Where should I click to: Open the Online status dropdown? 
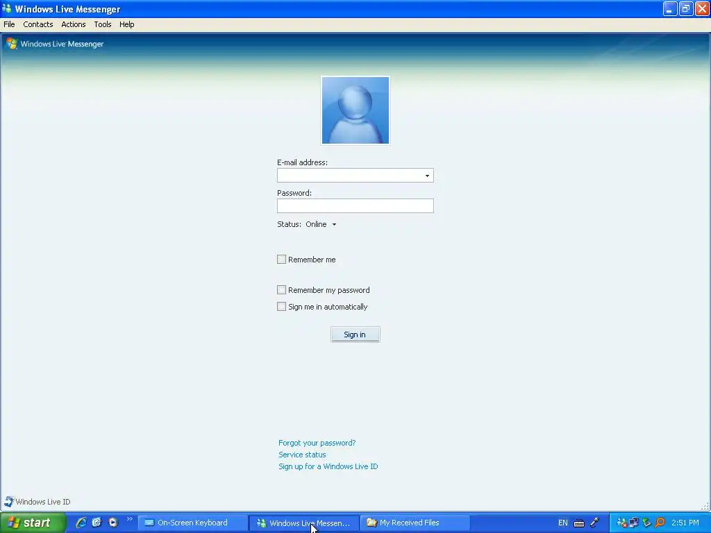tap(321, 224)
